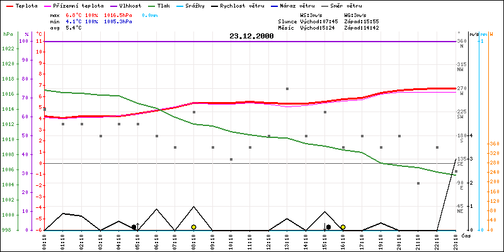Click the hPa pressure axis label
Viewport: 504px width, 252px height.
pyautogui.click(x=8, y=34)
